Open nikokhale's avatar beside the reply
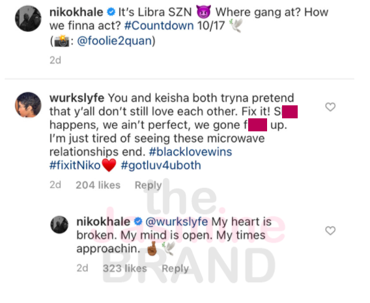Screen dimensions: 370x303 coord(59,224)
